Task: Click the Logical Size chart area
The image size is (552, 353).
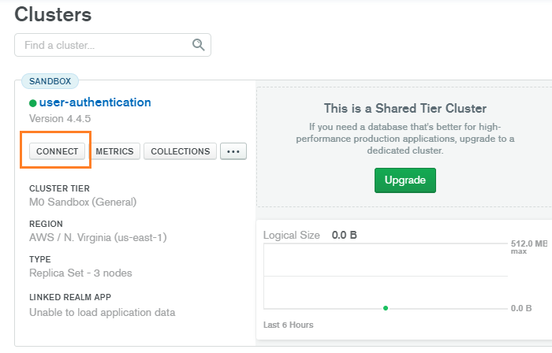Action: pos(386,276)
